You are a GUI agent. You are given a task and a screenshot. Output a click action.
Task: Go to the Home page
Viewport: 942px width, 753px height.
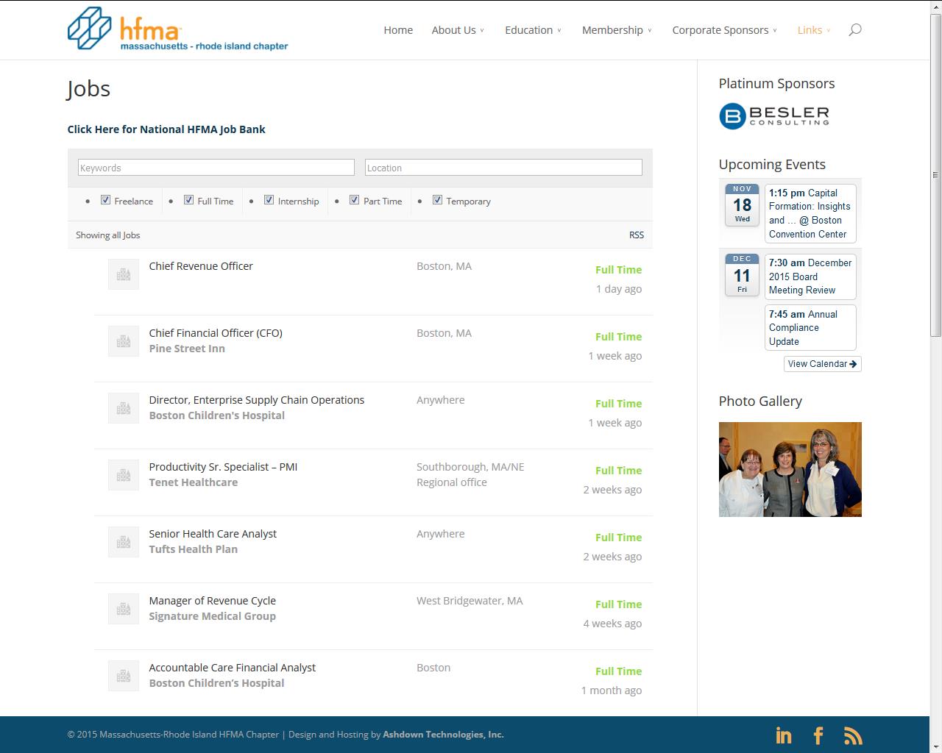click(398, 30)
